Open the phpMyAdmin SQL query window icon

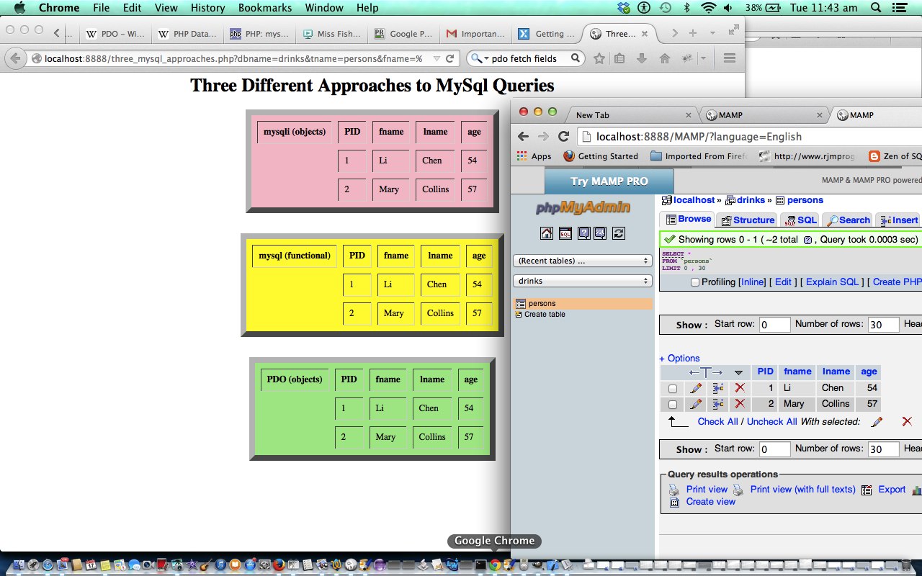(565, 233)
